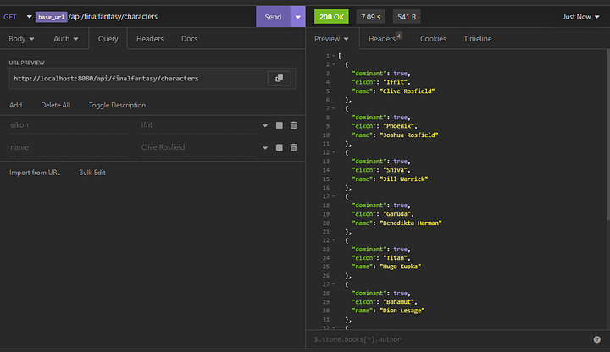Collapse the JSON object at line 7
This screenshot has height=352, width=610.
pos(334,108)
